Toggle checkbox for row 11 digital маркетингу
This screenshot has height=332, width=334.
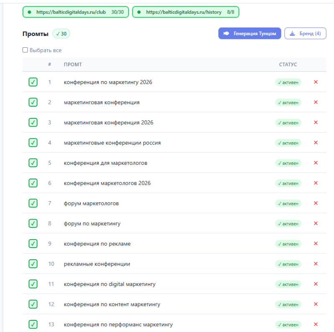click(x=33, y=284)
